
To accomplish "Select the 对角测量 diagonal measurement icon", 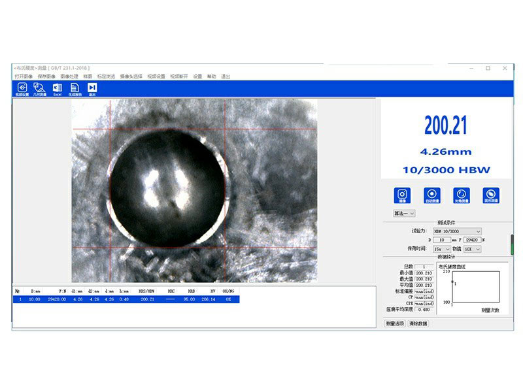I will coord(461,195).
